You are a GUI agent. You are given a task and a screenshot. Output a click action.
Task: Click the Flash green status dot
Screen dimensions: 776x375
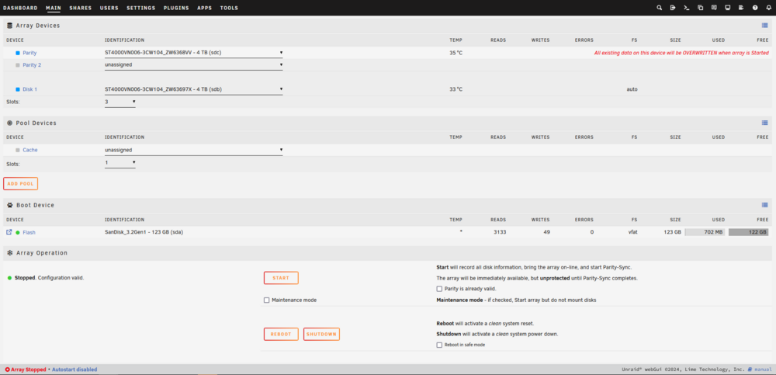[x=18, y=232]
